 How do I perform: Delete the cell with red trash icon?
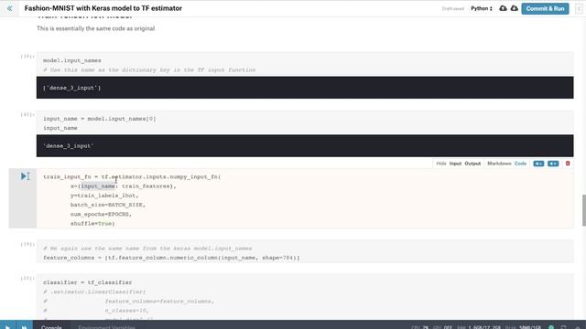[x=568, y=164]
